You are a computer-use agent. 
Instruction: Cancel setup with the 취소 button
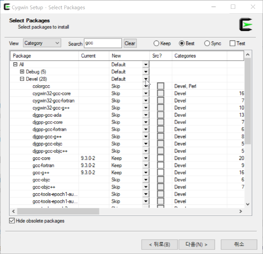pyautogui.click(x=239, y=244)
